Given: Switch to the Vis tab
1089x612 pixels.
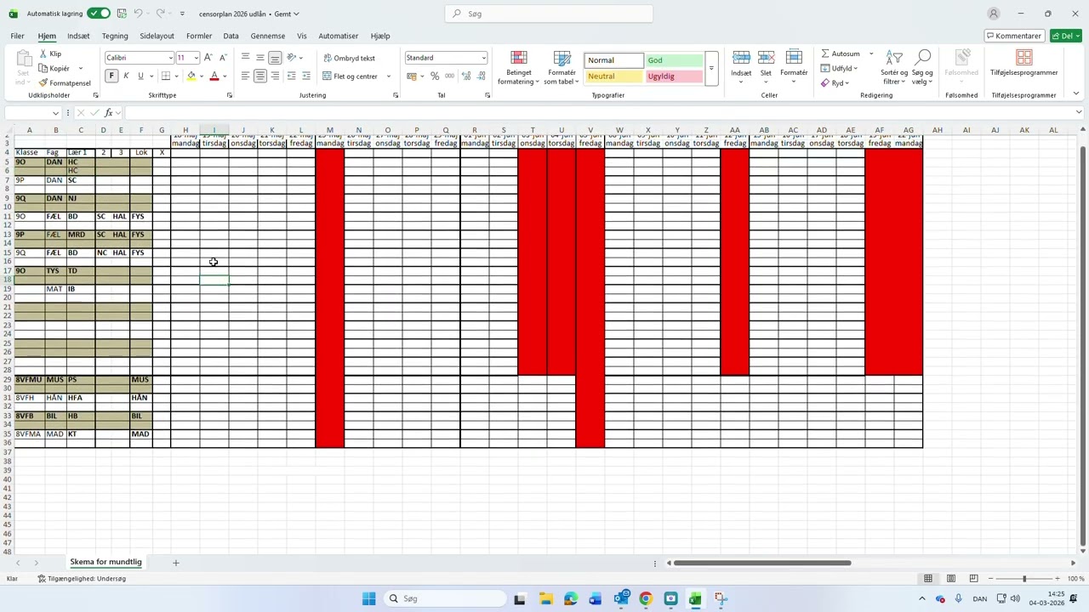Looking at the screenshot, I should click(301, 36).
